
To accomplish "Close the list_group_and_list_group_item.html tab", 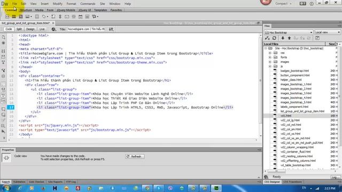I will [x=53, y=23].
